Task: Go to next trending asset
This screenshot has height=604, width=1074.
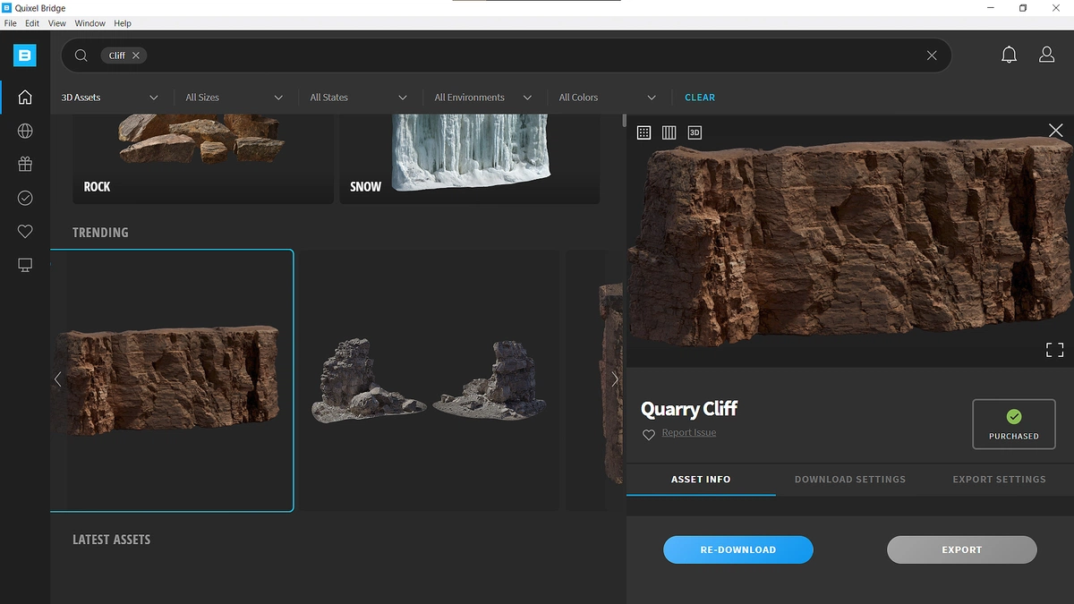Action: (x=615, y=379)
